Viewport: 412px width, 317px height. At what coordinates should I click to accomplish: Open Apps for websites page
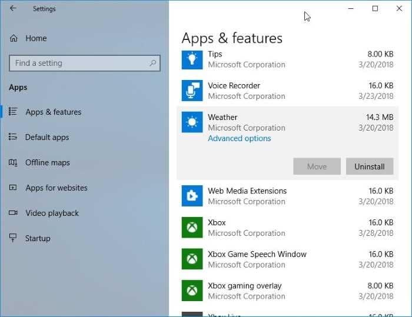pyautogui.click(x=56, y=188)
